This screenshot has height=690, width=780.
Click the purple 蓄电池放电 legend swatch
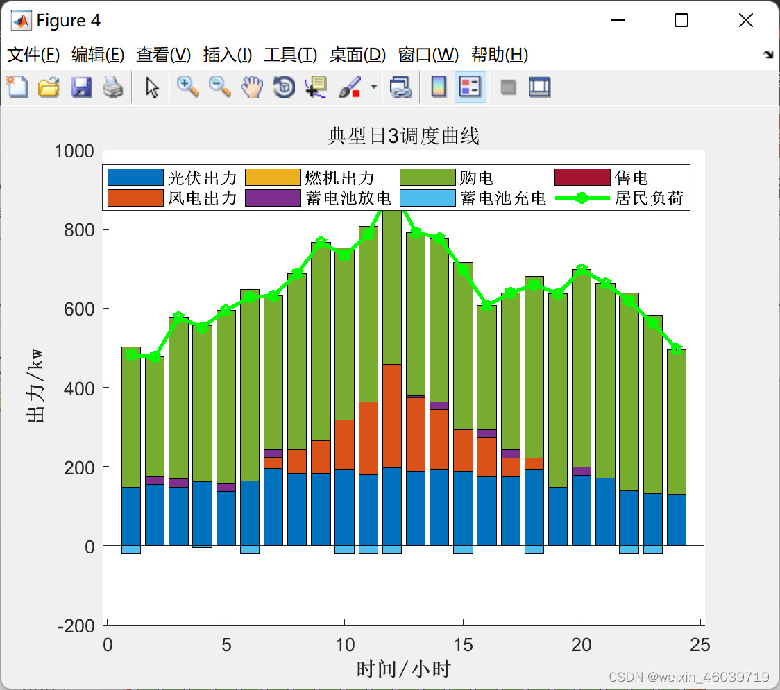coord(273,198)
